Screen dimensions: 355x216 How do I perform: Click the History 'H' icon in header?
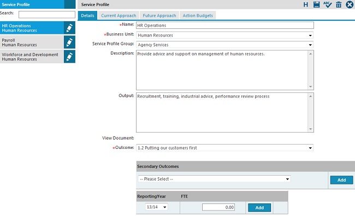point(306,4)
